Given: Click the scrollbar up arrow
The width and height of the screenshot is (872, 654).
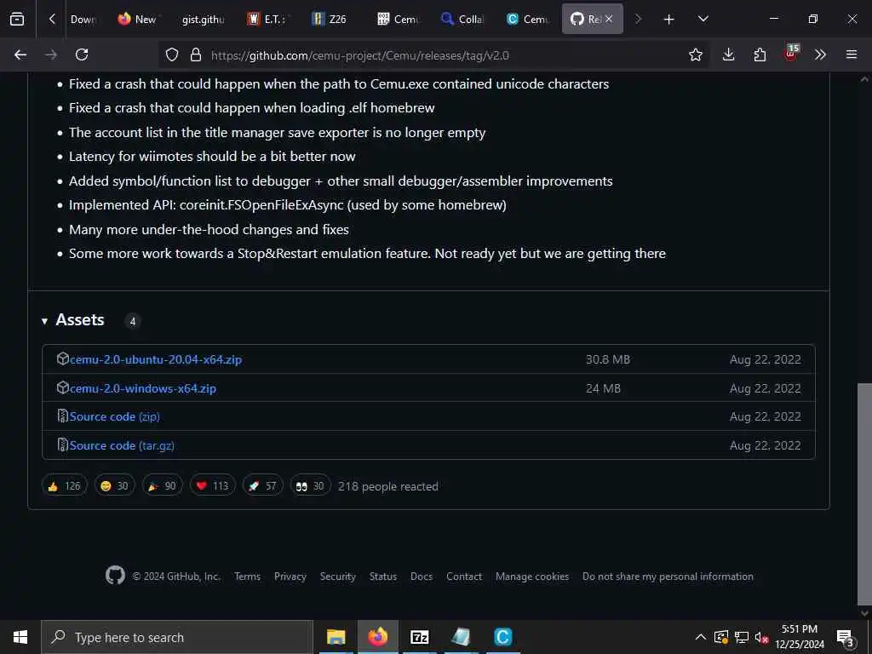Looking at the screenshot, I should [x=864, y=79].
